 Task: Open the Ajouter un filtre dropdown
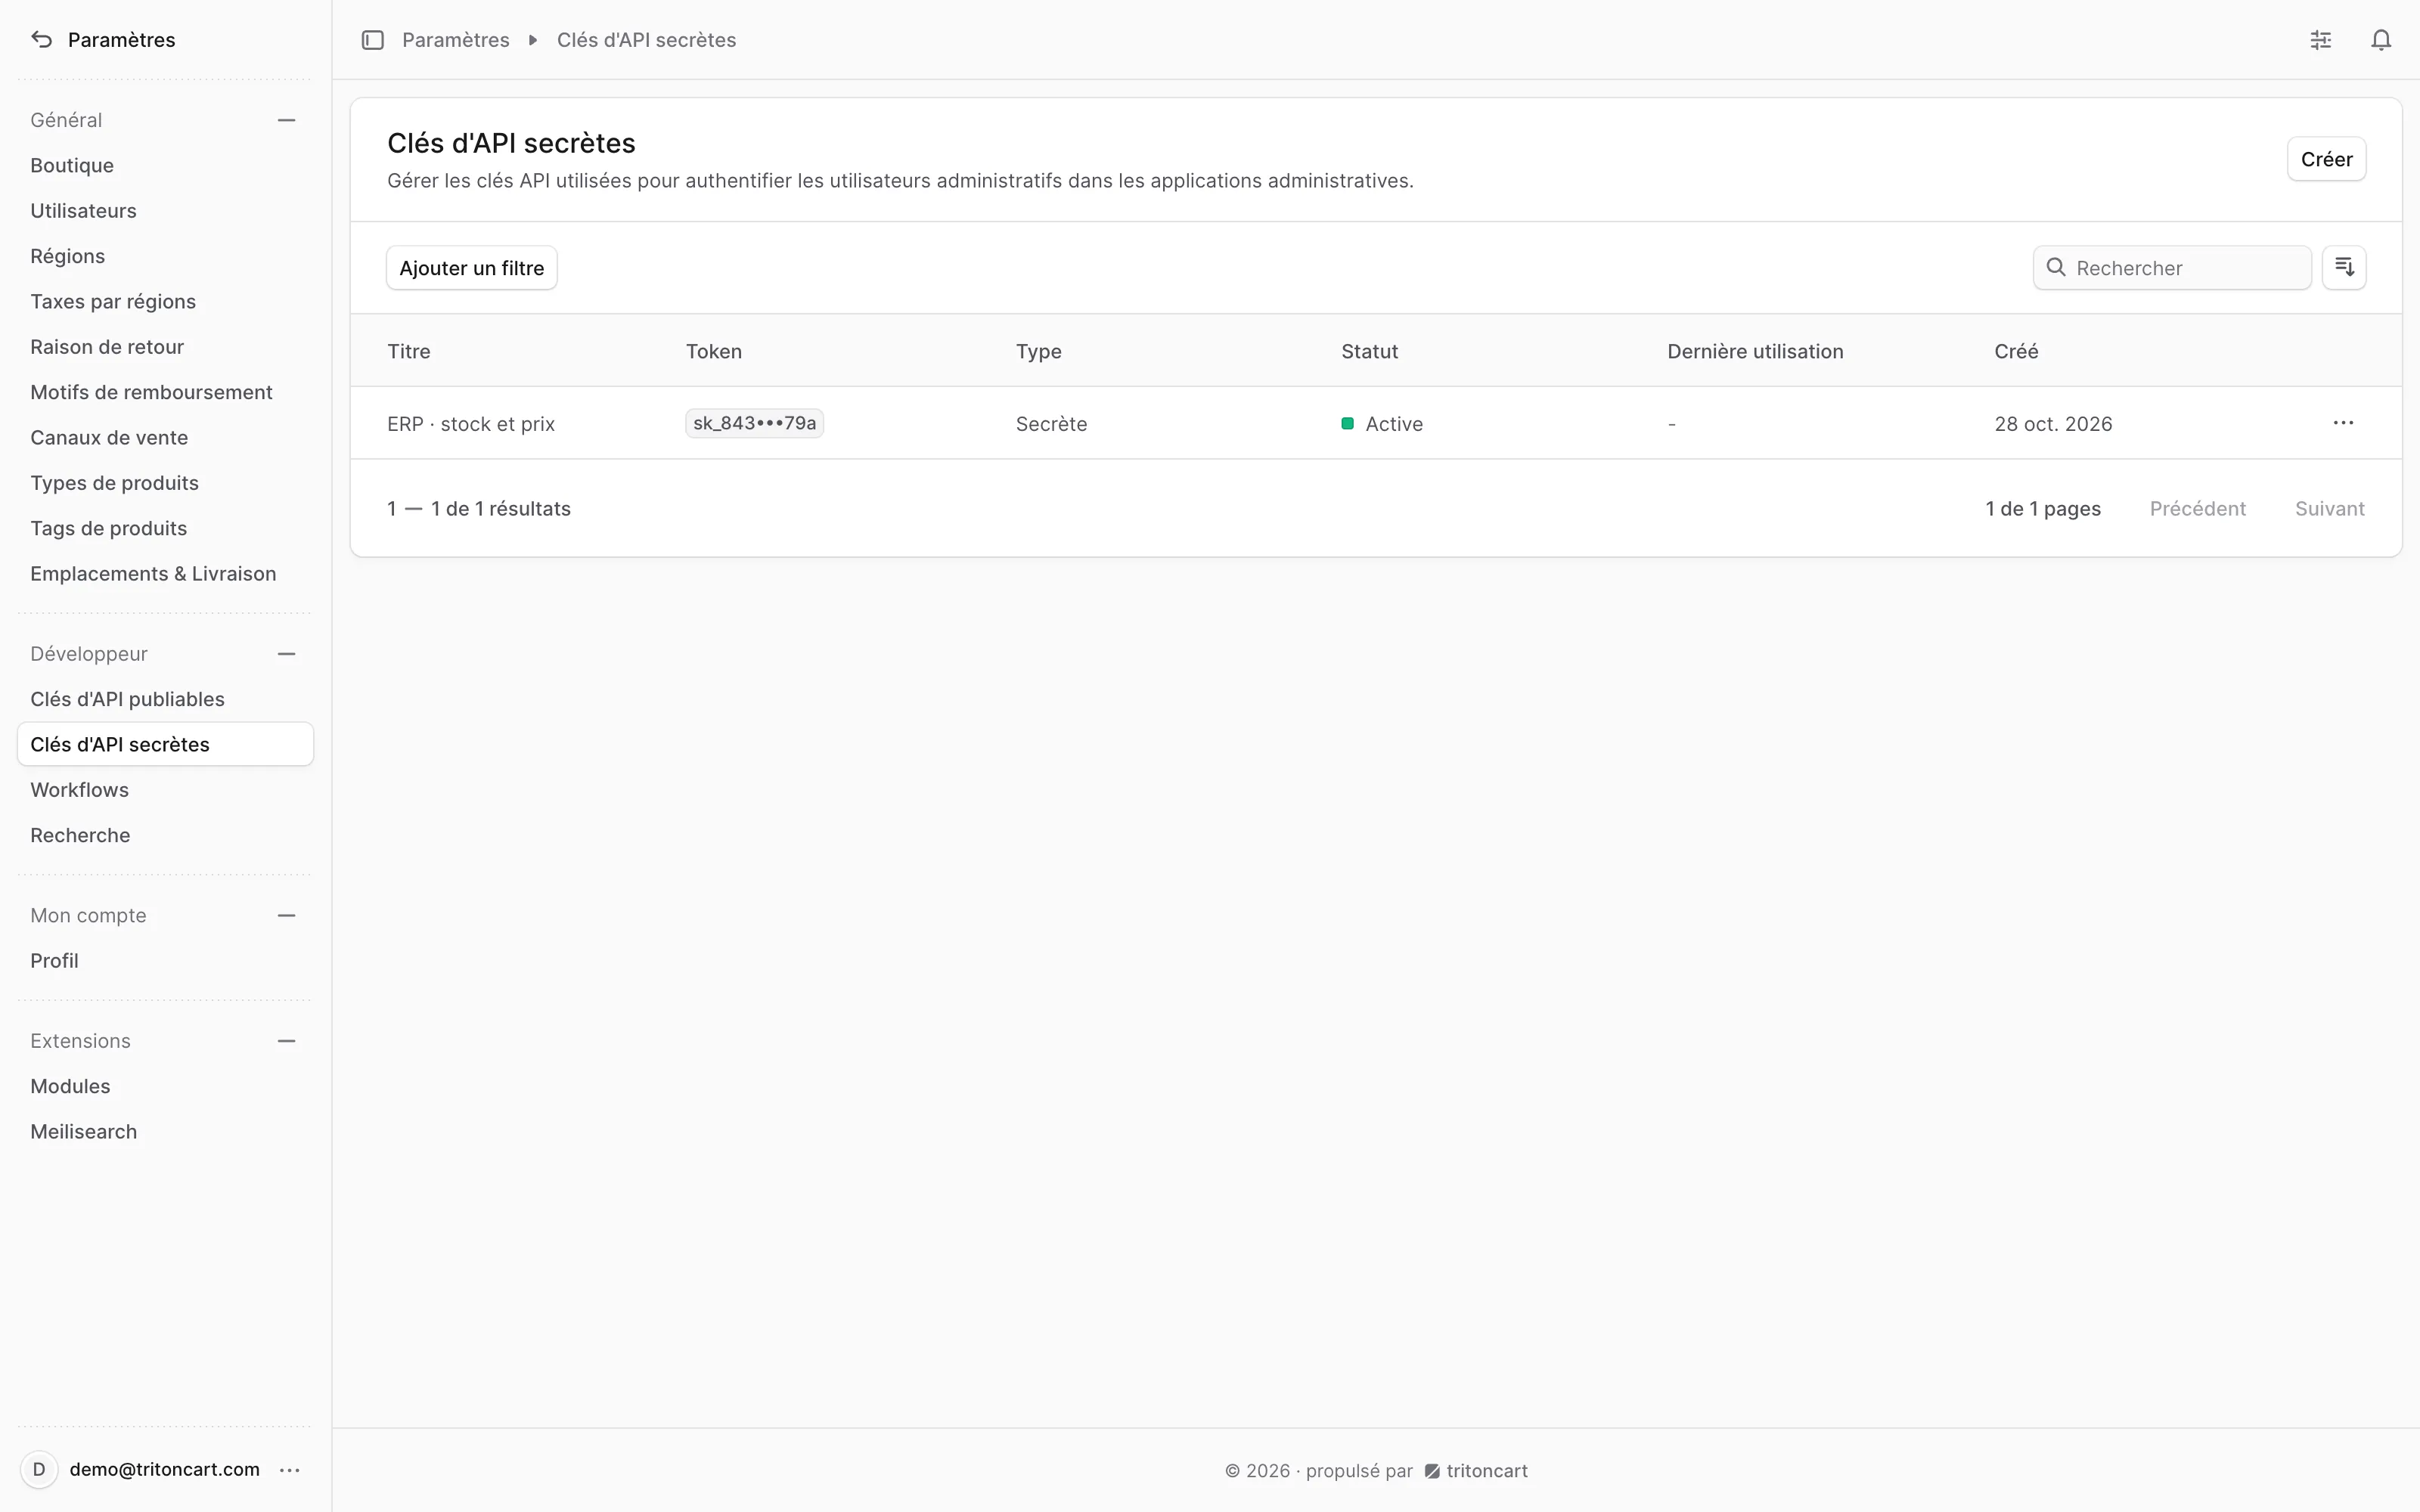[x=472, y=268]
